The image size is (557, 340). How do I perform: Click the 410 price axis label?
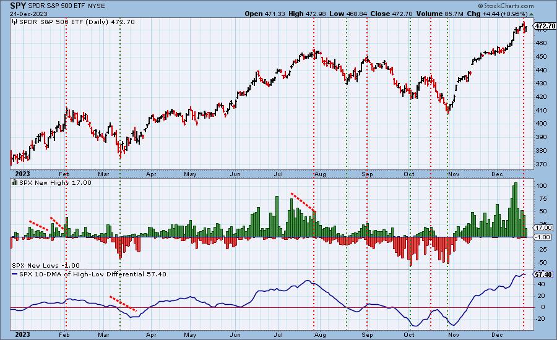542,111
